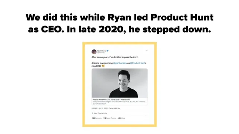
Task: Click the blue verified badge
Action: (108, 51)
